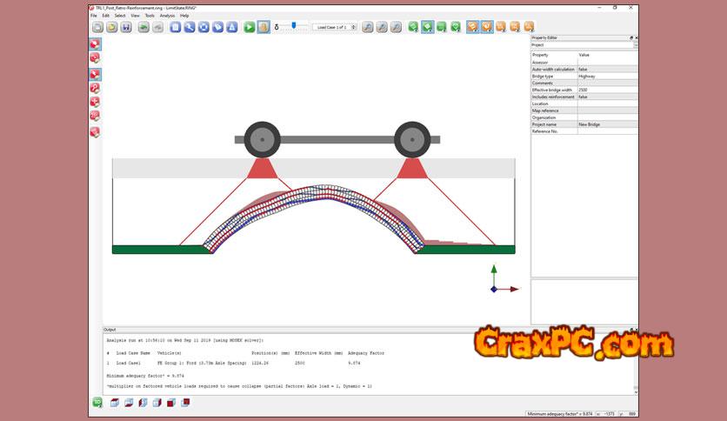Click the Project name value field

(606, 124)
